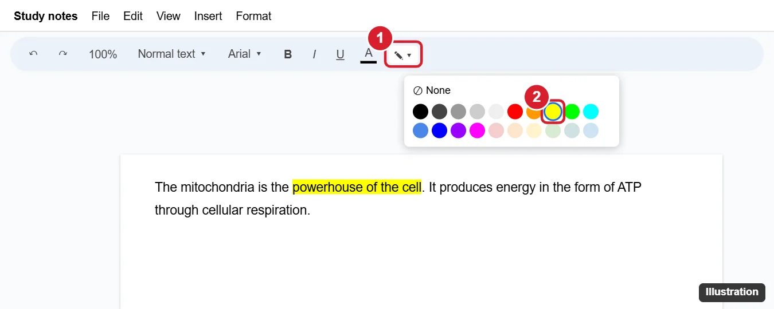The image size is (774, 309).
Task: Pick the light gray swatch
Action: (x=477, y=112)
